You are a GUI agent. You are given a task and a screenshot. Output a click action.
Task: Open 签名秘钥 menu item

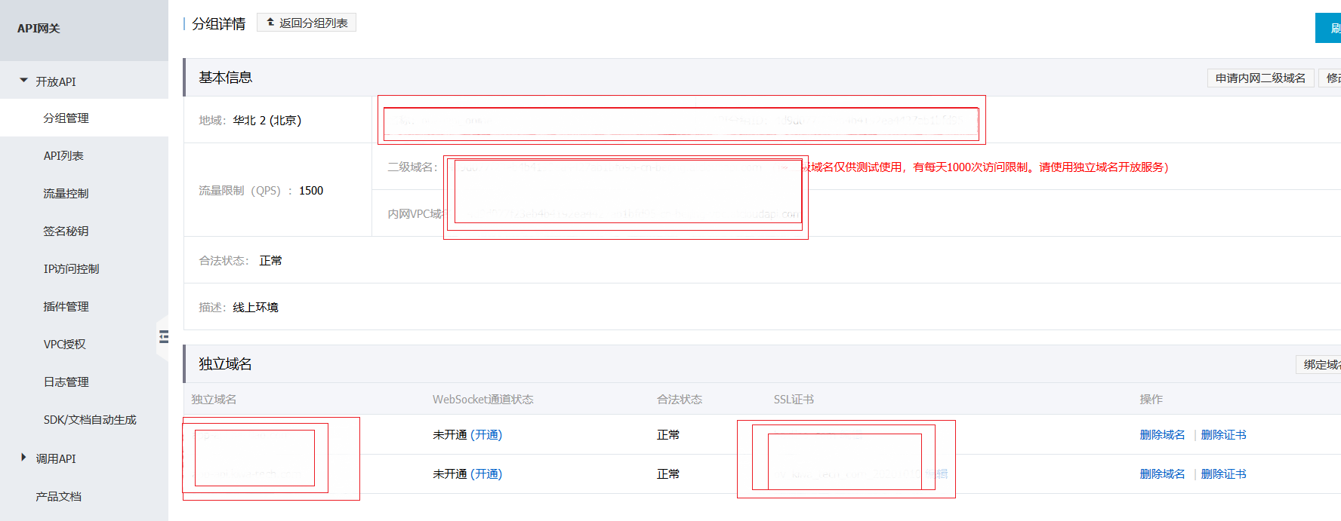(x=66, y=231)
